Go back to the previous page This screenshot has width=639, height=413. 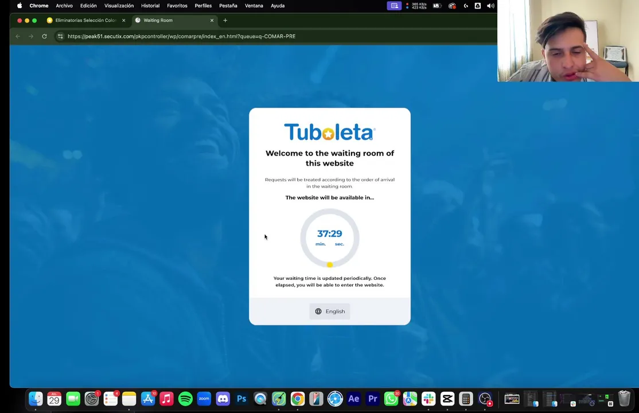[18, 36]
